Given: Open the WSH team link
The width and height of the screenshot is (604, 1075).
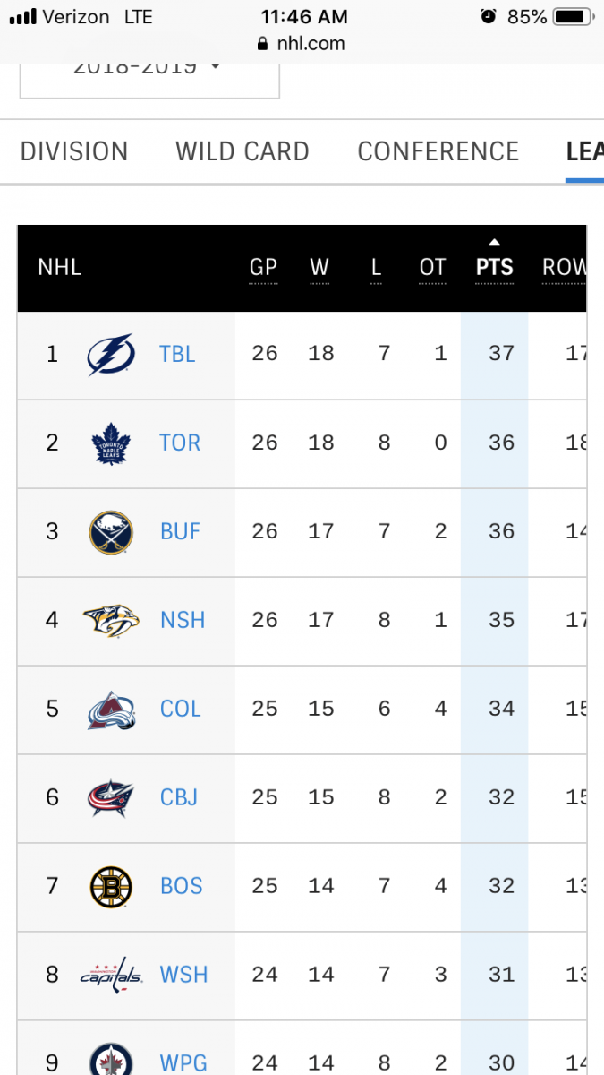Looking at the screenshot, I should pyautogui.click(x=183, y=975).
